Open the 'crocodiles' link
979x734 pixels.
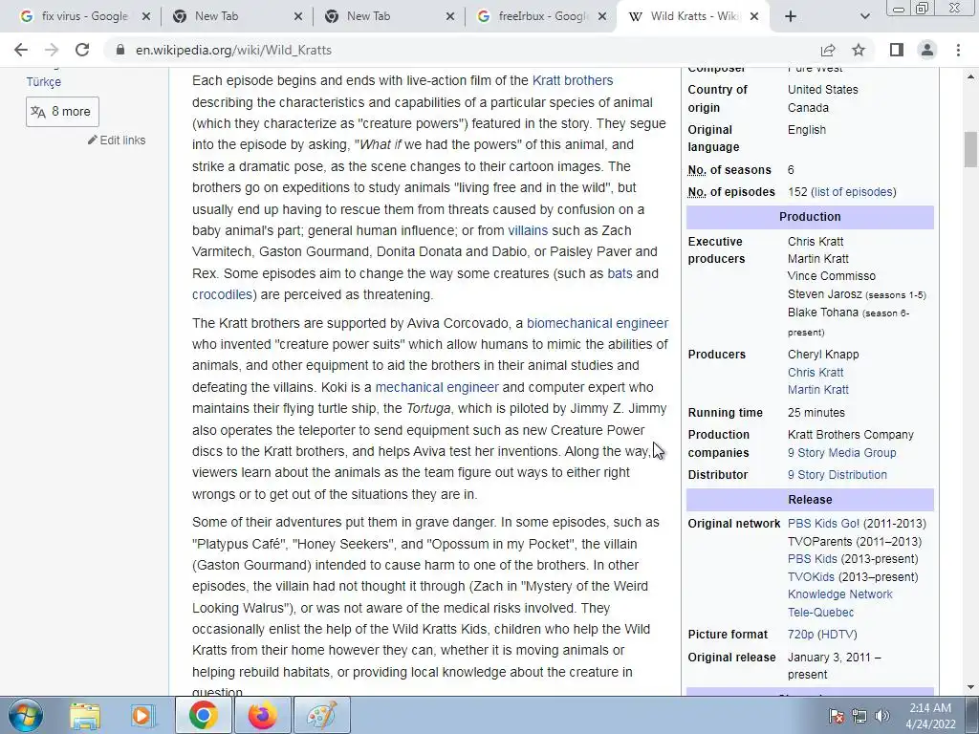tap(222, 294)
